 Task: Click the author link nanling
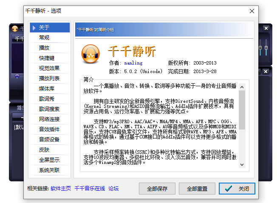(133, 63)
